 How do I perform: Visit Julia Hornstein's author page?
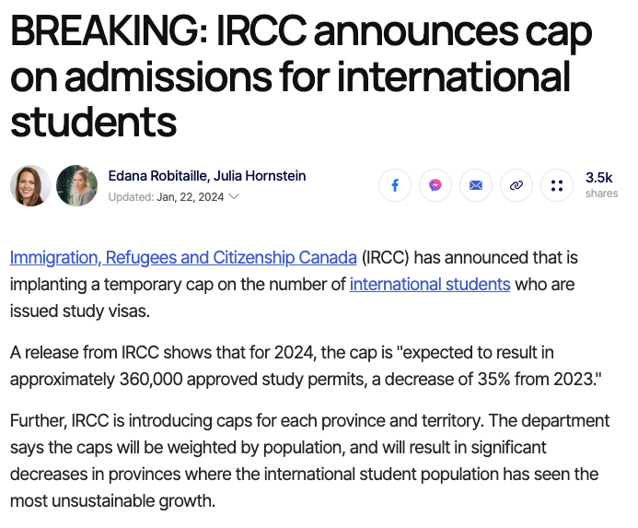coord(260,176)
